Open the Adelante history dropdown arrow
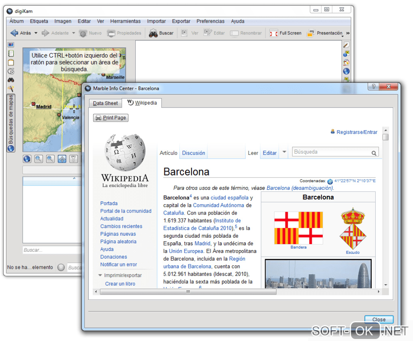The width and height of the screenshot is (413, 341). [x=73, y=33]
